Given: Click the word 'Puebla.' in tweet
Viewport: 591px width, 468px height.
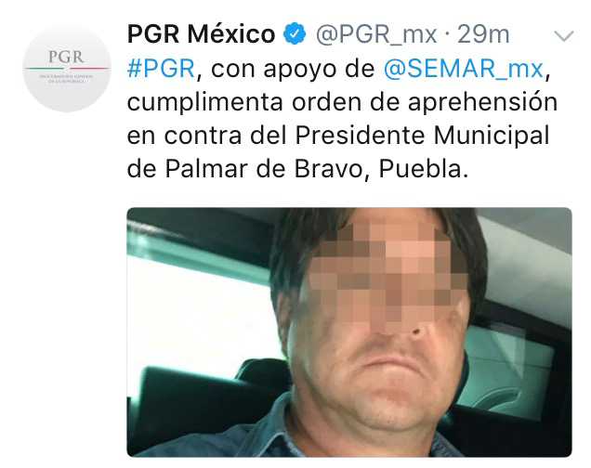Looking at the screenshot, I should tap(424, 169).
